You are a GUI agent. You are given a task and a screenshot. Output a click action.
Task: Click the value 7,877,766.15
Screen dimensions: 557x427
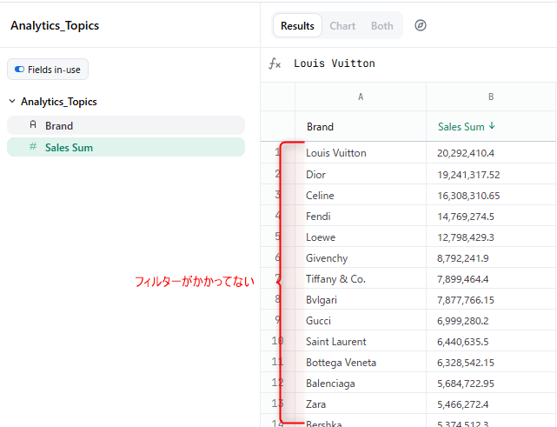coord(466,300)
